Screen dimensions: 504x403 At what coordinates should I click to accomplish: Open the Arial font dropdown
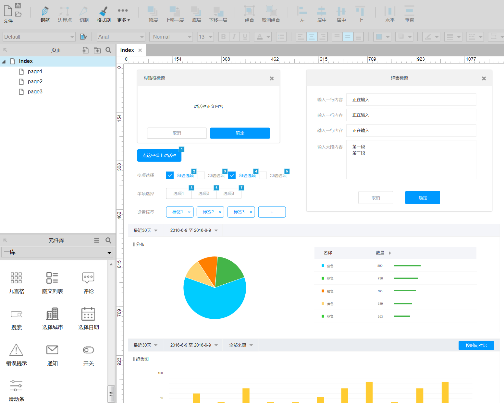121,37
